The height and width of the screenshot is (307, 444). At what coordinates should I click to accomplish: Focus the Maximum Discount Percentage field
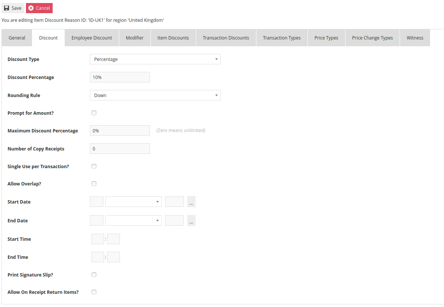point(120,131)
